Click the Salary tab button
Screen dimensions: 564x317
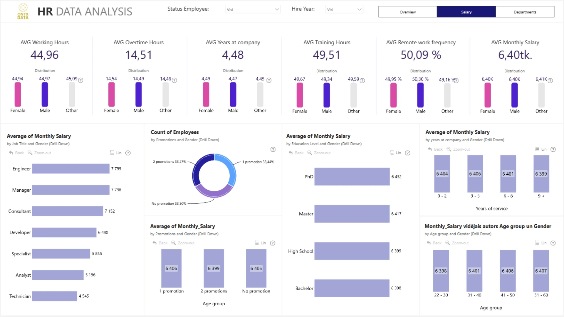[x=466, y=12]
